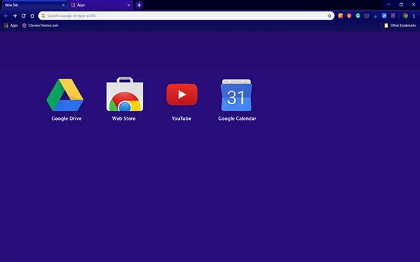Click the blue square extension icon
Screen dimensions: 420x262
click(x=384, y=16)
